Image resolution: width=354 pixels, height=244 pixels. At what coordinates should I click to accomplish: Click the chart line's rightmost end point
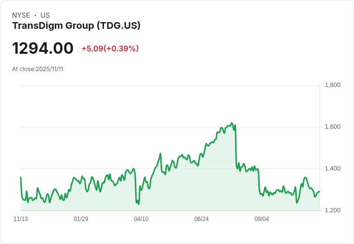(319, 192)
